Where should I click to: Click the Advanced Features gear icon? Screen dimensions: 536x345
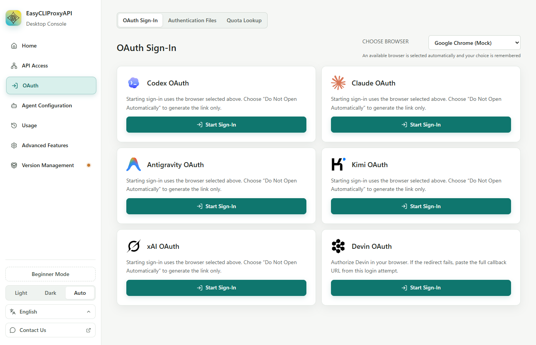14,145
